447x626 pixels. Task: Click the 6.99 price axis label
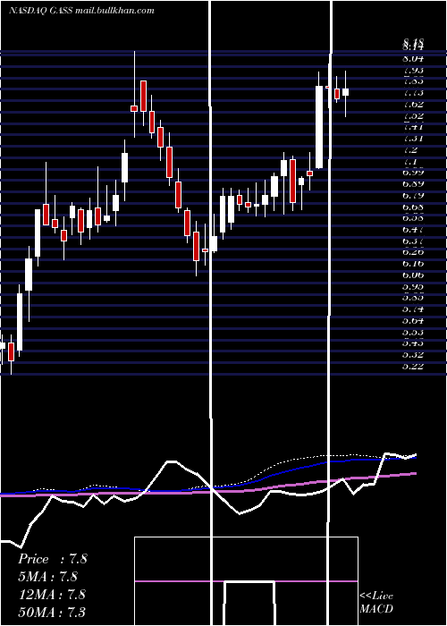pos(413,173)
